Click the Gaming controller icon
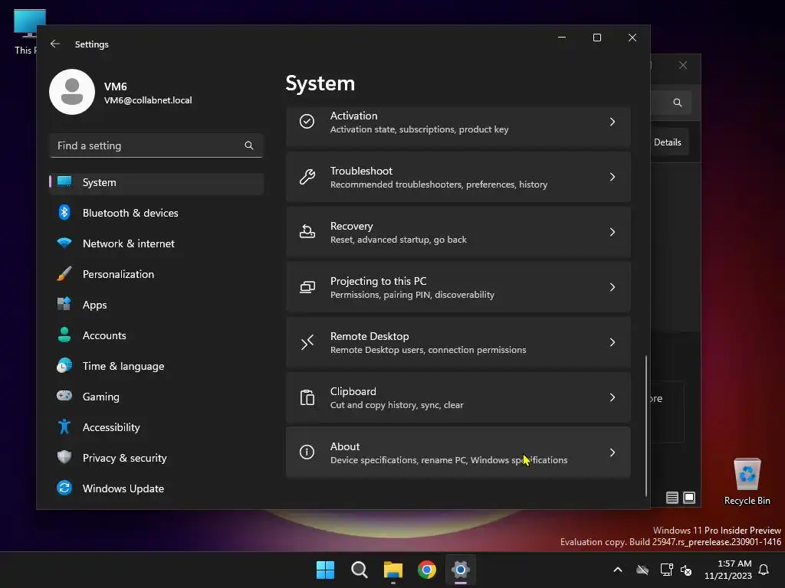This screenshot has height=588, width=785. coord(64,396)
